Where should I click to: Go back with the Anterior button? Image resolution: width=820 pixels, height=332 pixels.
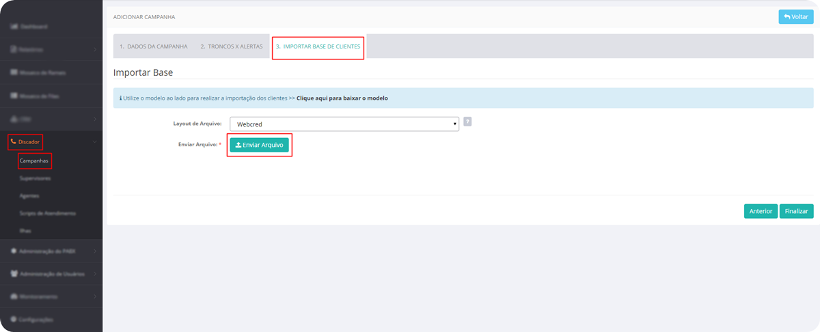tap(761, 211)
